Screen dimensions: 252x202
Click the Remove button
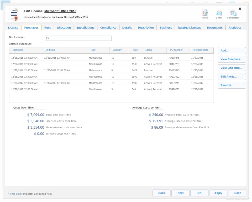(x=232, y=85)
